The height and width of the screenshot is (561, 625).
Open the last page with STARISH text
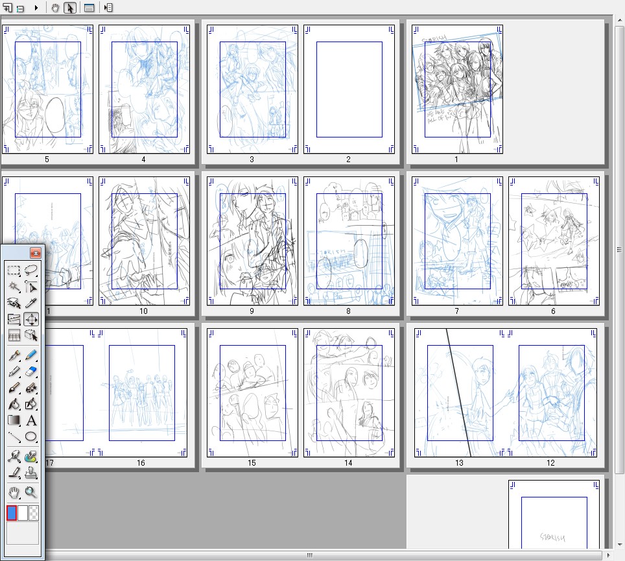coord(554,514)
